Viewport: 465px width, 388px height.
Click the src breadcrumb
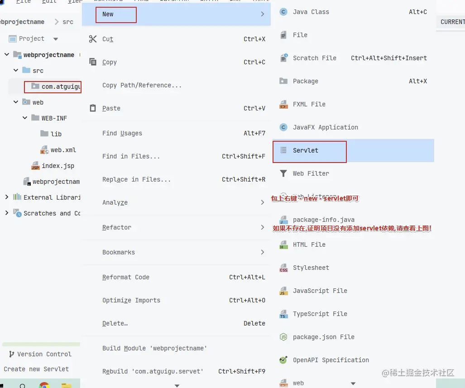coord(68,22)
